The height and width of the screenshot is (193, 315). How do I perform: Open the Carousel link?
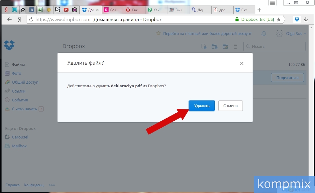pos(20,137)
